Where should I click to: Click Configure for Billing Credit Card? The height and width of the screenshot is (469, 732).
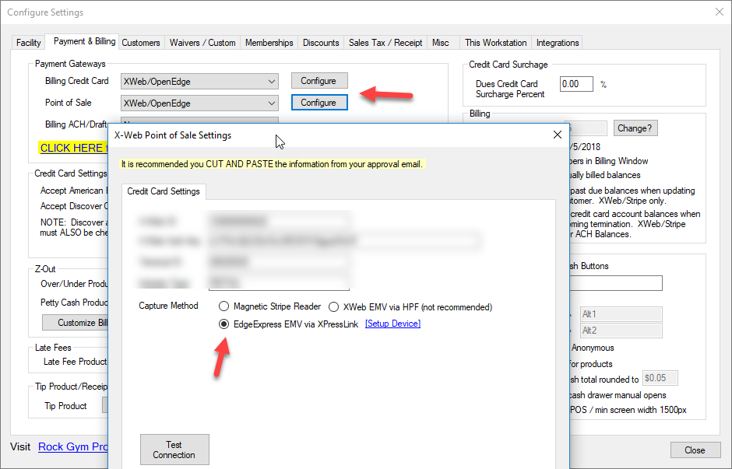pos(319,81)
